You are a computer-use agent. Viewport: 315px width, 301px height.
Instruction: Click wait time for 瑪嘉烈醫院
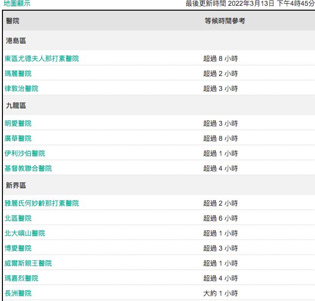[221, 278]
